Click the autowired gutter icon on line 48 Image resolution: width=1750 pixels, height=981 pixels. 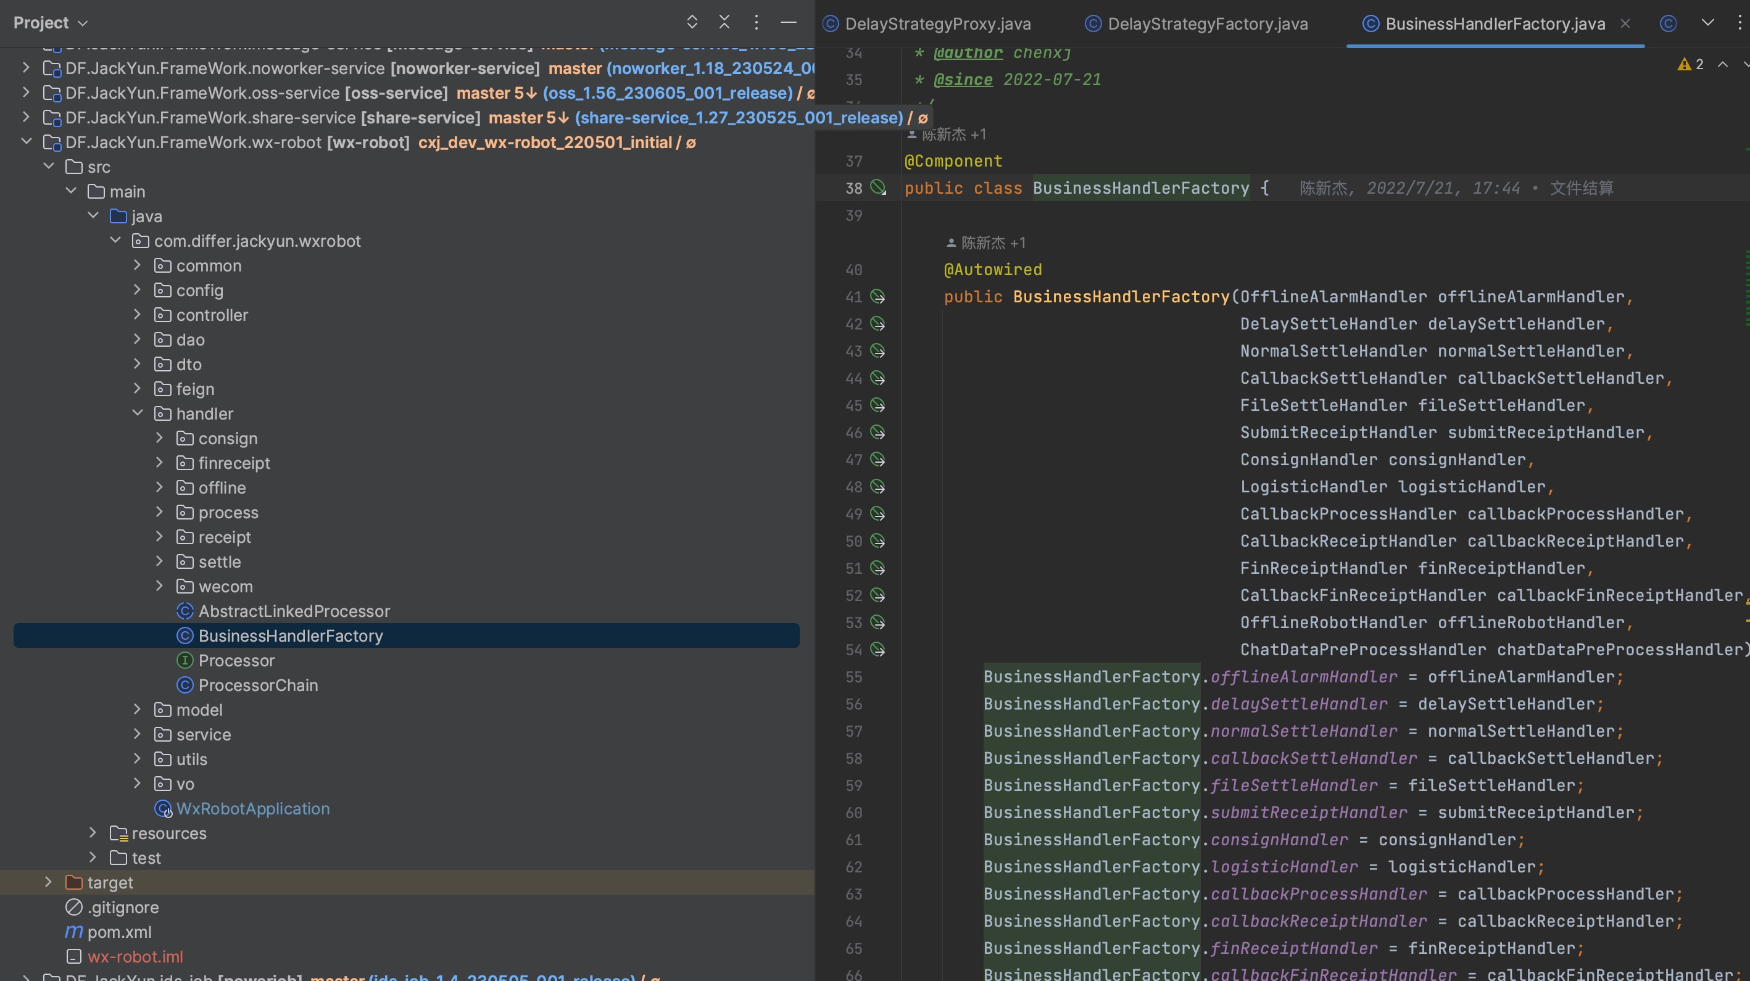coord(877,487)
